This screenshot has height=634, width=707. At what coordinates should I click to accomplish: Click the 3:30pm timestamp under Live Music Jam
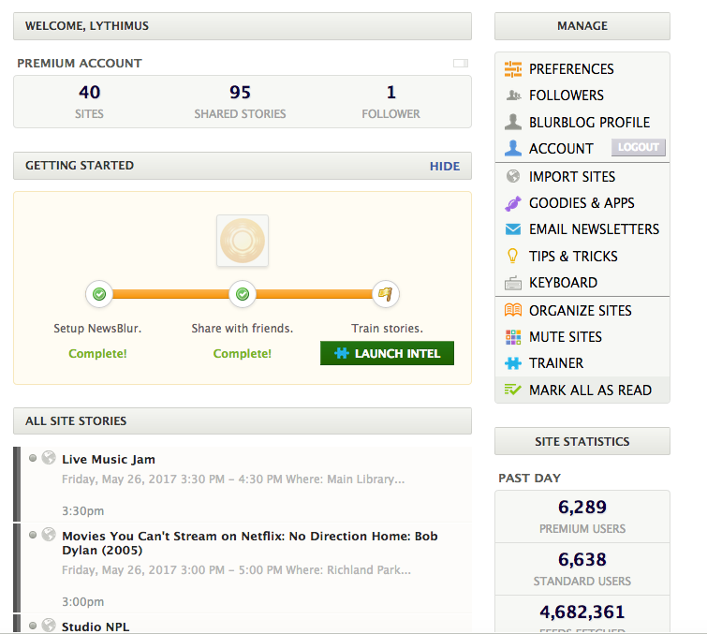click(83, 511)
